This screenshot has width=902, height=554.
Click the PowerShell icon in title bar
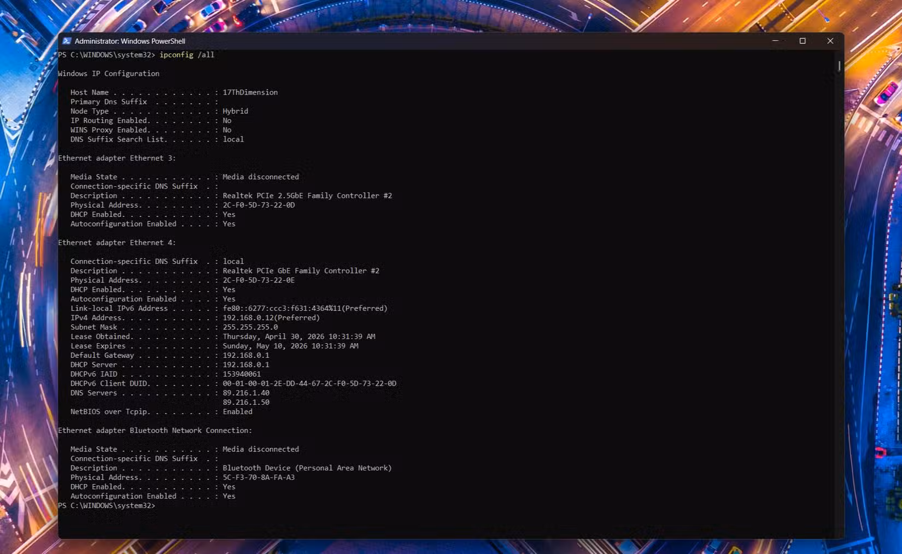67,41
